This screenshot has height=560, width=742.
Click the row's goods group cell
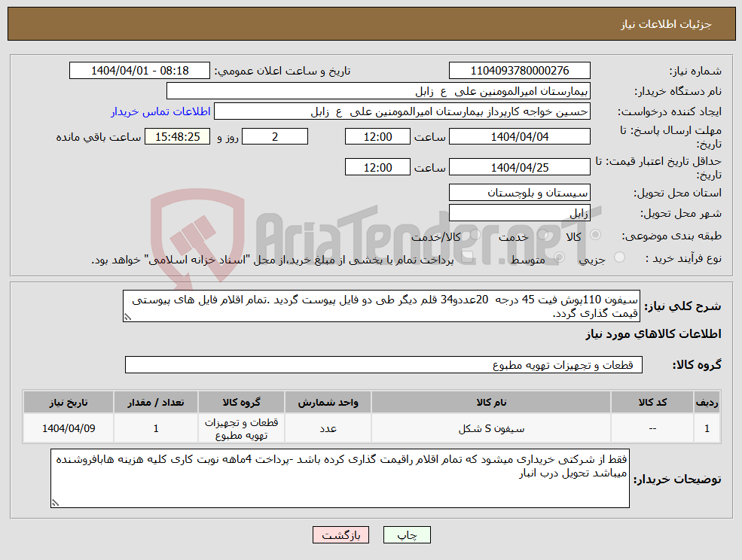click(241, 428)
